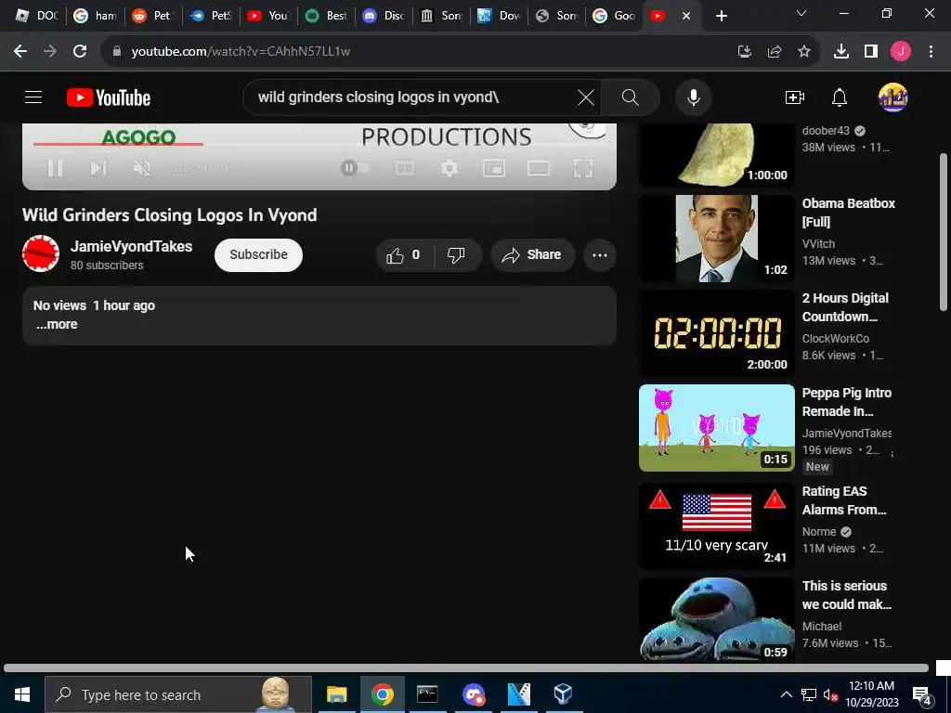Unmute the video player volume
951x713 pixels.
pos(142,168)
